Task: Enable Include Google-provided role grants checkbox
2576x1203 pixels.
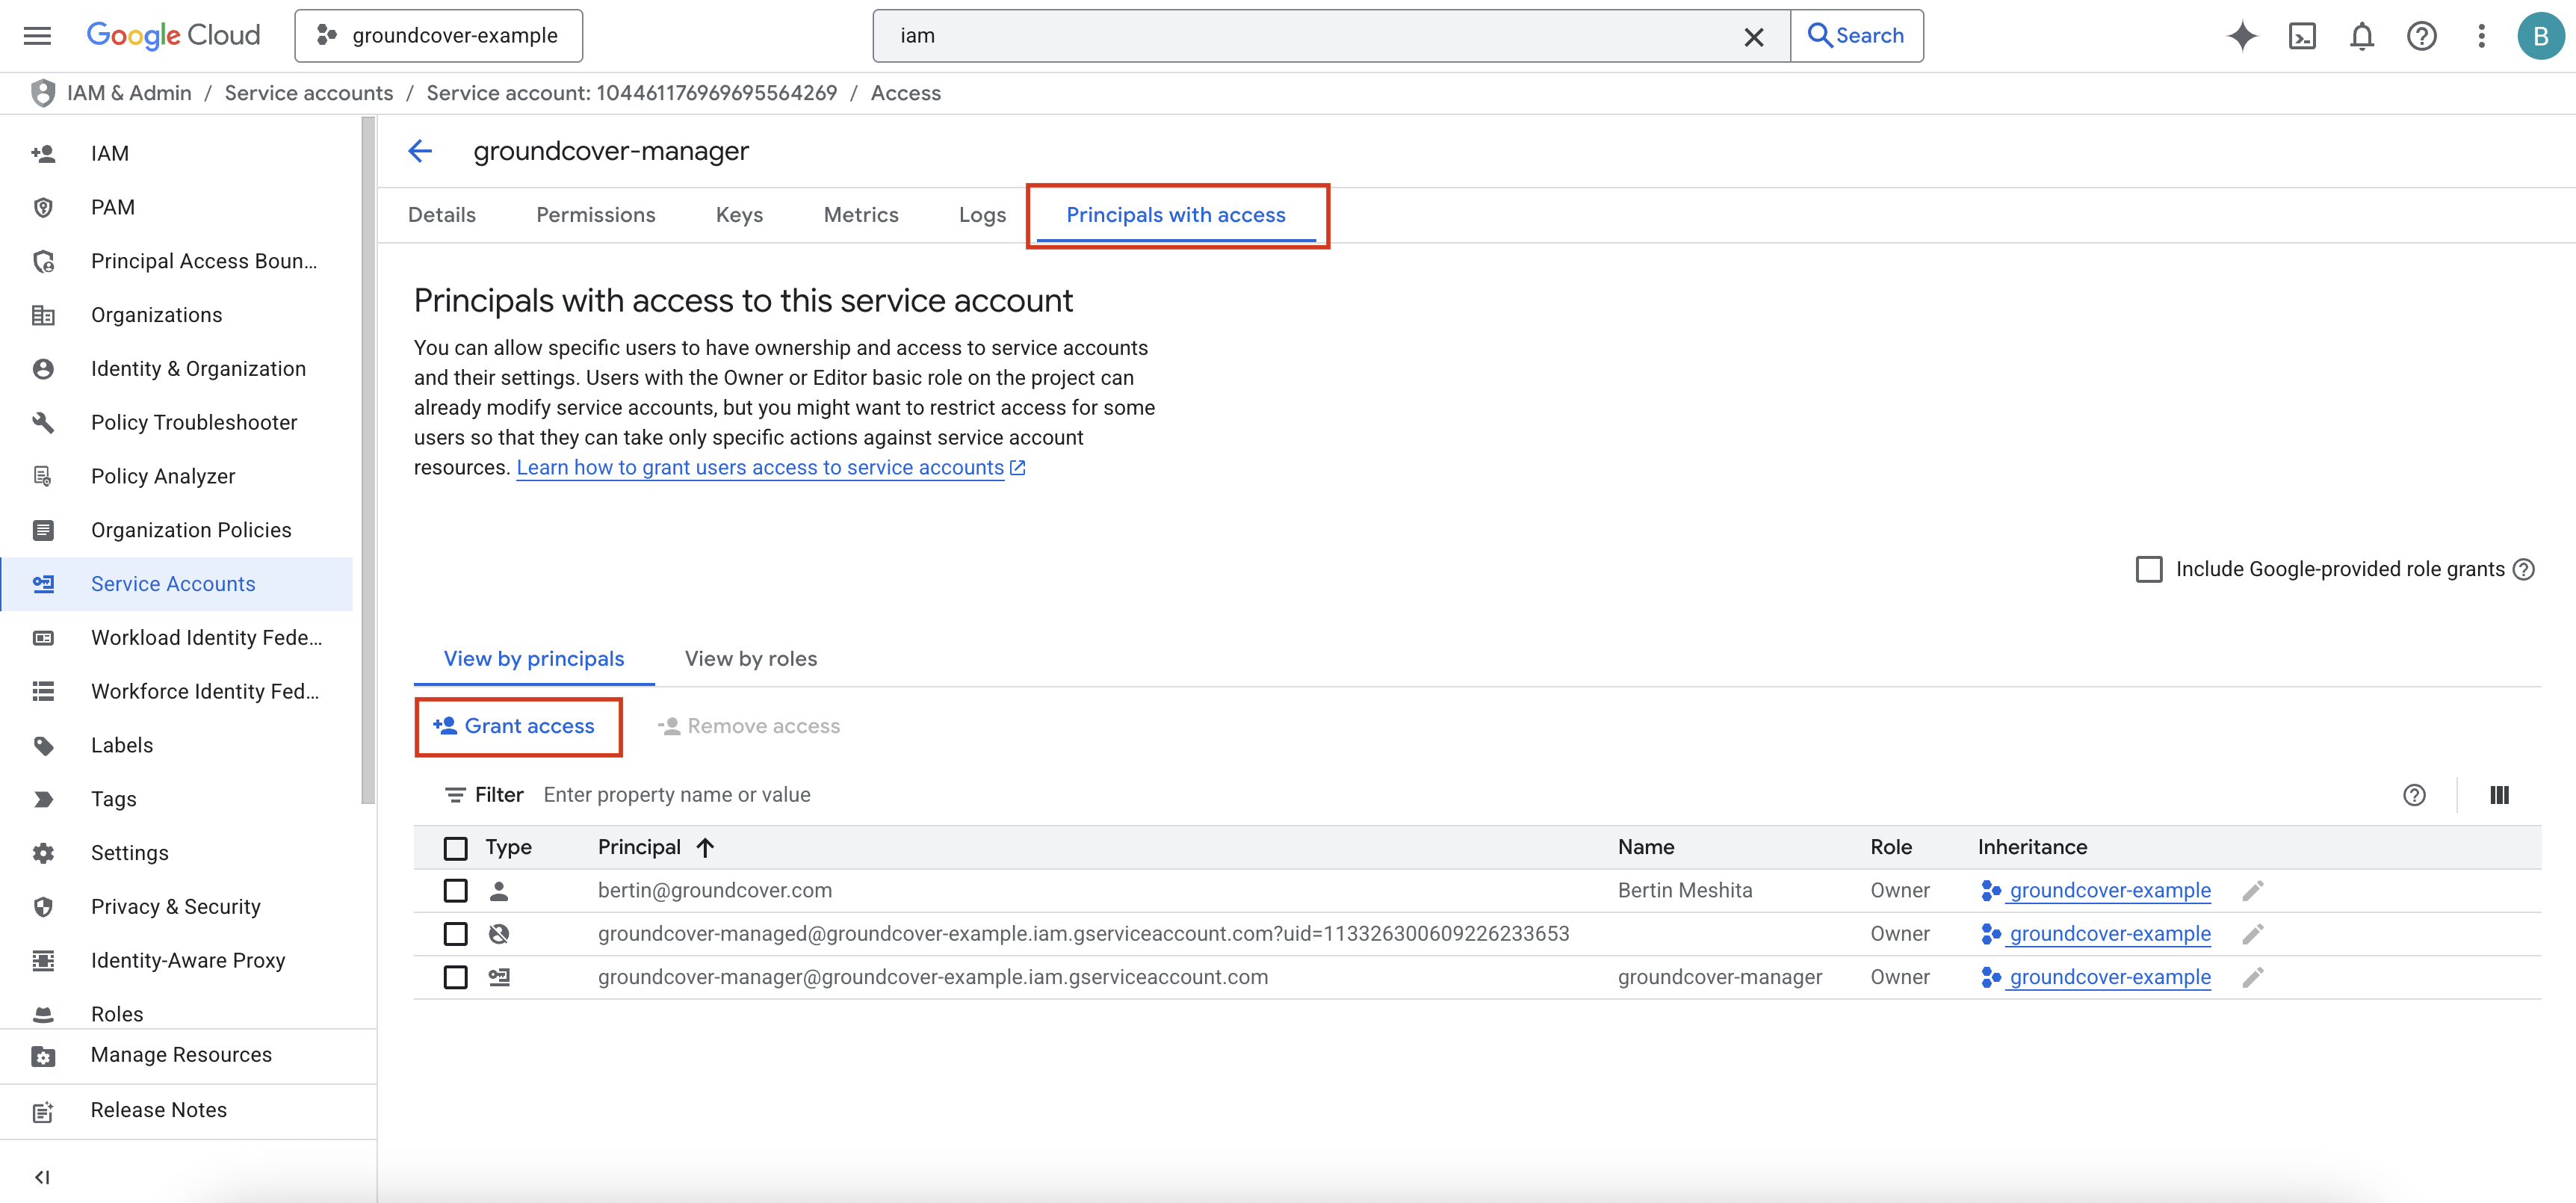Action: [2148, 569]
